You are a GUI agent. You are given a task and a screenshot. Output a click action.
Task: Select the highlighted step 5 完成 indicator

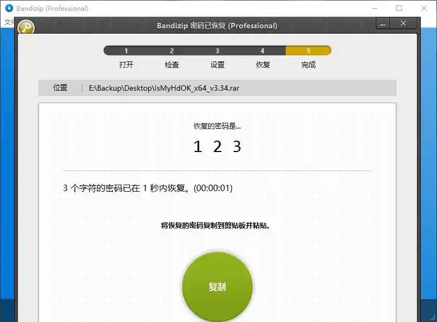click(308, 64)
